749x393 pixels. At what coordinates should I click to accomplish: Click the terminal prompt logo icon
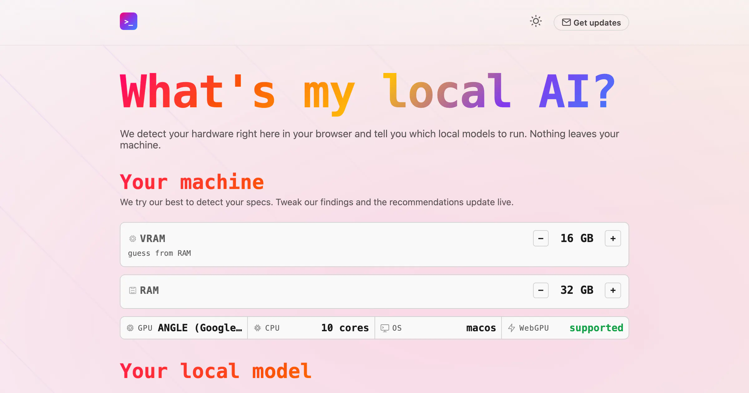[x=129, y=21]
